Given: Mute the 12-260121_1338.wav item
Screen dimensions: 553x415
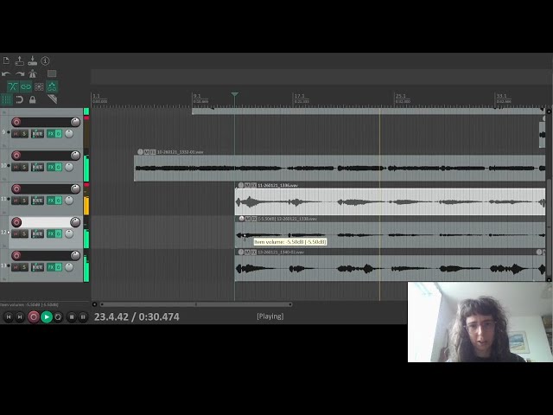Looking at the screenshot, I should point(248,219).
